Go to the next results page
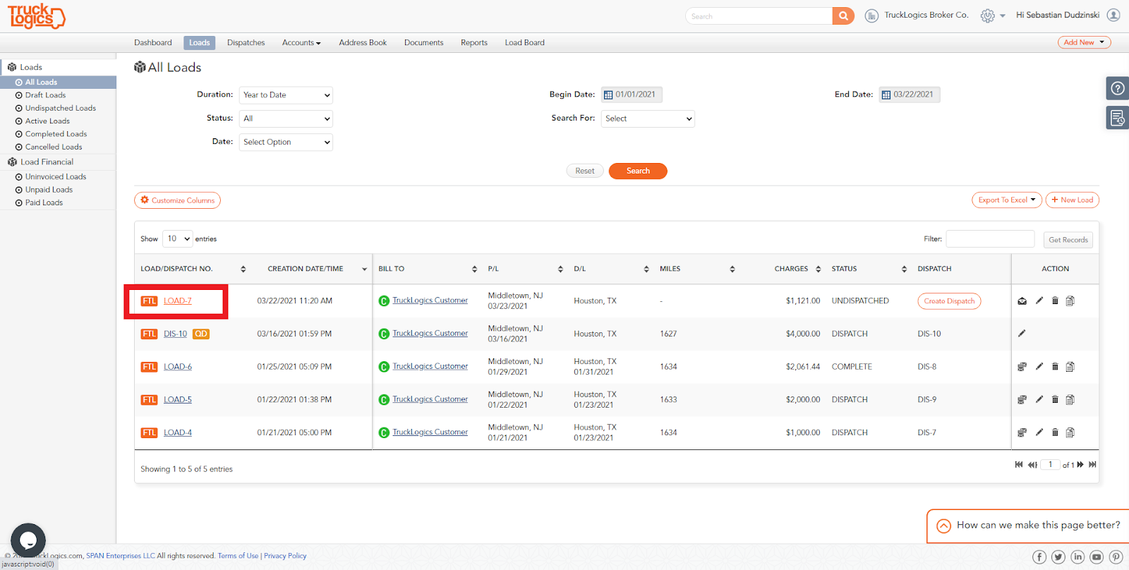1129x570 pixels. pos(1080,464)
